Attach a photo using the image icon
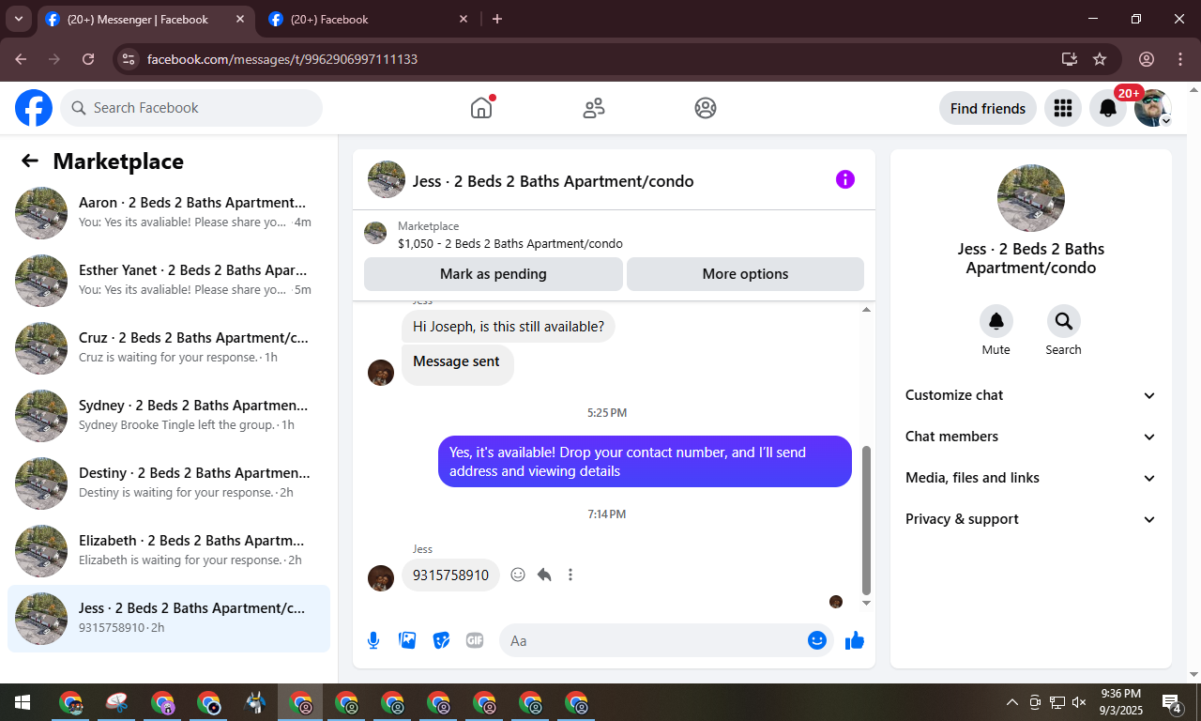The height and width of the screenshot is (721, 1201). 407,640
